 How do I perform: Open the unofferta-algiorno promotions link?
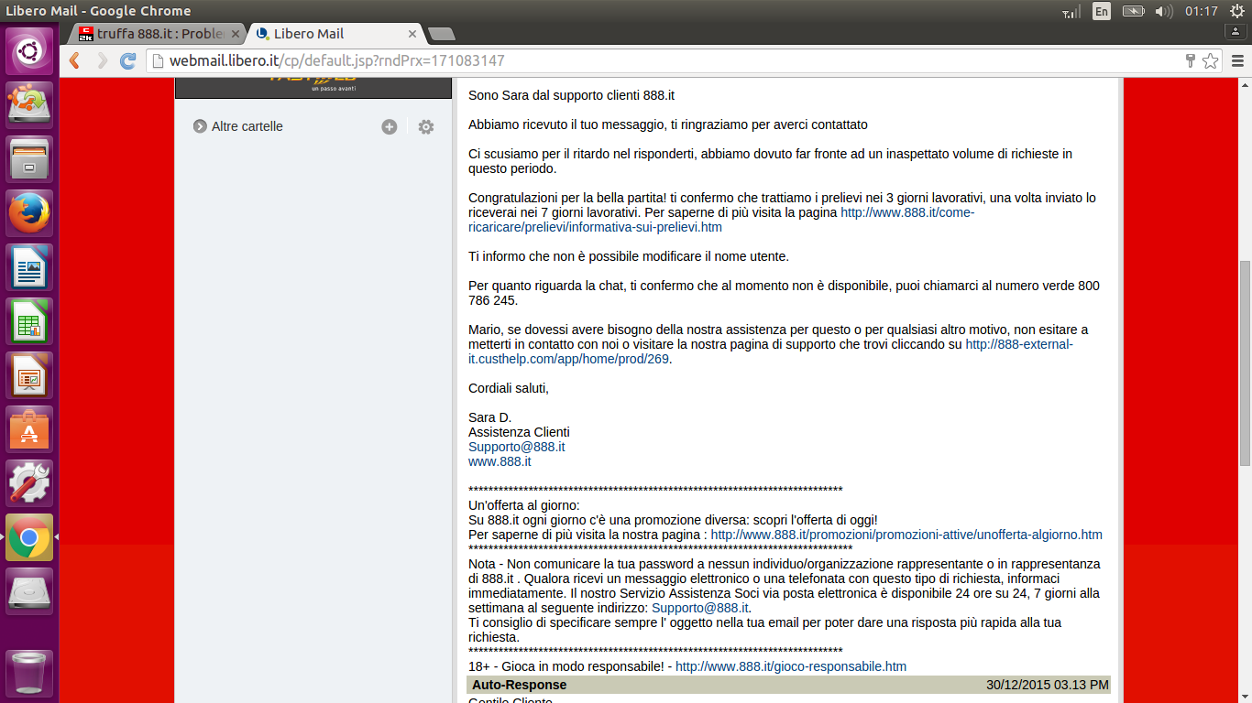906,535
